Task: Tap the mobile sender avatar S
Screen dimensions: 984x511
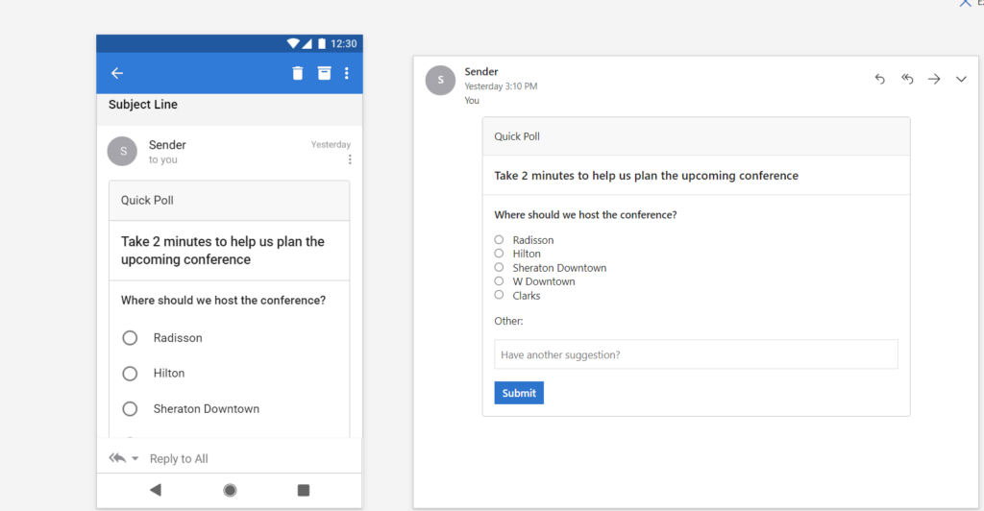Action: [x=122, y=151]
